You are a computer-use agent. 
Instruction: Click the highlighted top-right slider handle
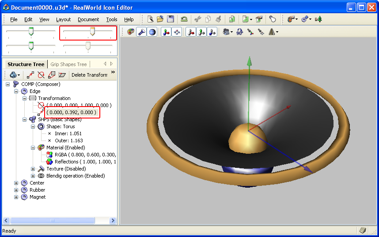coord(92,31)
